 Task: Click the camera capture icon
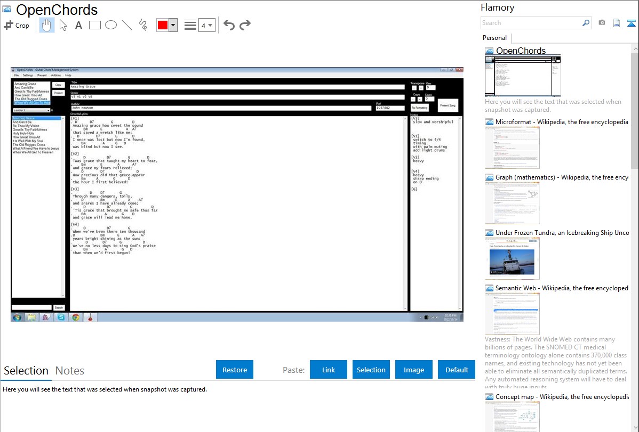click(602, 23)
